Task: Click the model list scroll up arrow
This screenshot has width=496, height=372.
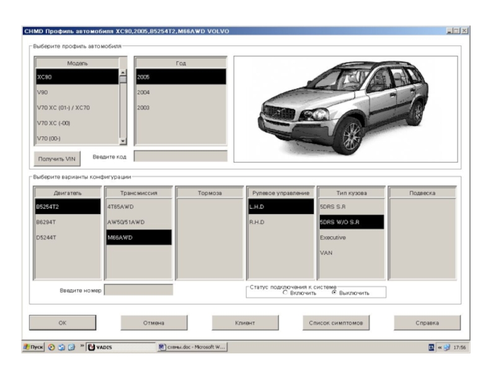Action: pos(123,73)
